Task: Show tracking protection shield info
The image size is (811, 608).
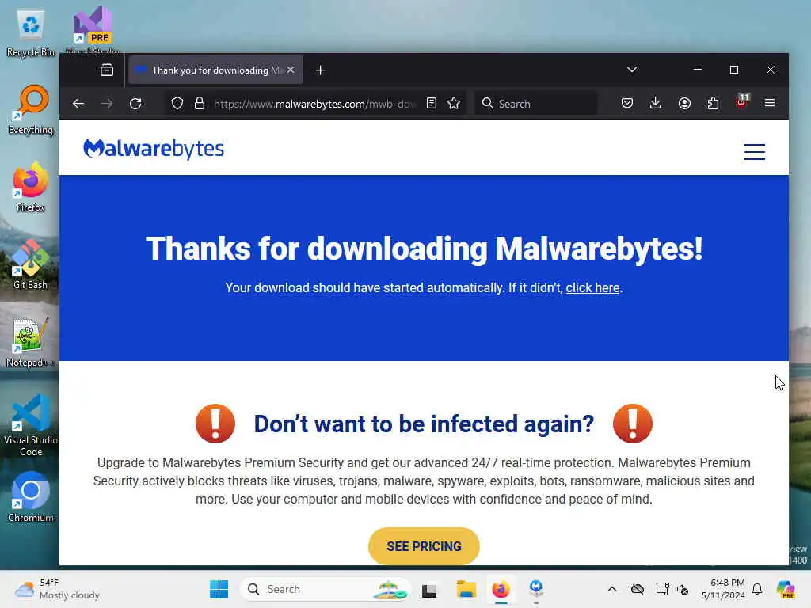Action: (x=177, y=104)
